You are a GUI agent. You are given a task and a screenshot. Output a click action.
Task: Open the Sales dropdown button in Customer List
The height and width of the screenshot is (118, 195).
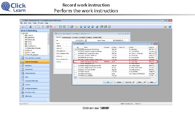[141, 82]
